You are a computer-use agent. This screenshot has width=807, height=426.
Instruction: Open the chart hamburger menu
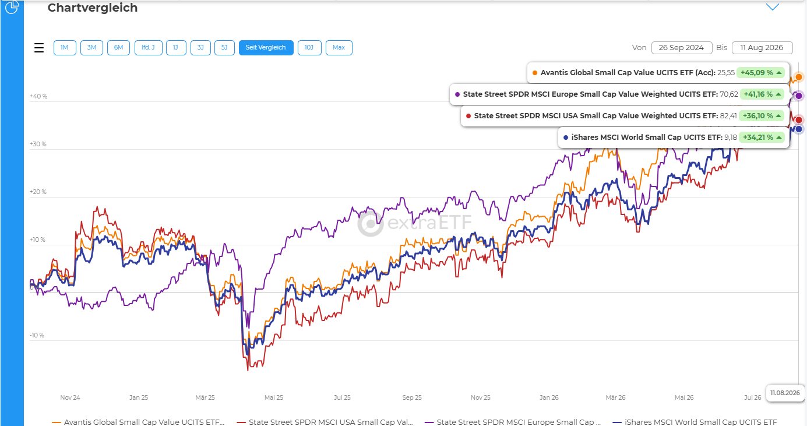click(x=39, y=48)
